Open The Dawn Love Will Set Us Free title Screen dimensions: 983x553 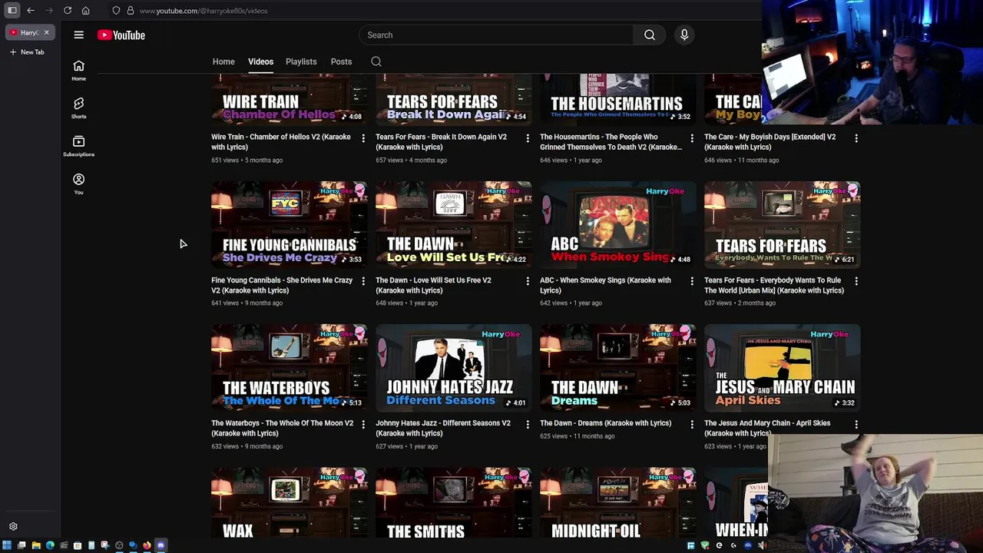[x=433, y=285]
